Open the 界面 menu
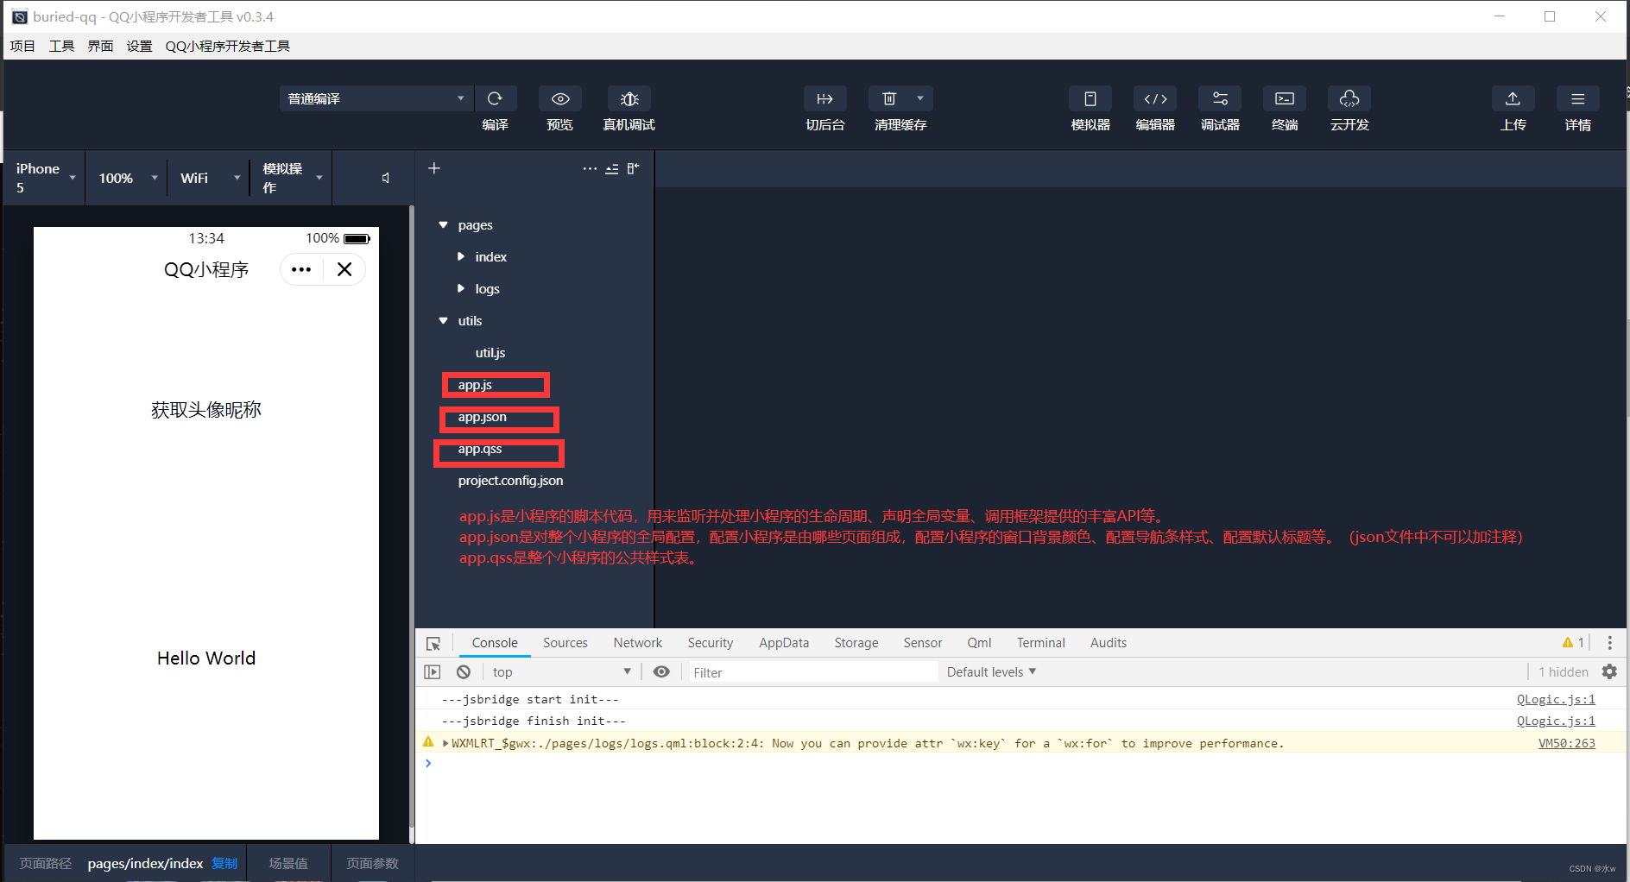The height and width of the screenshot is (882, 1630). pyautogui.click(x=100, y=46)
